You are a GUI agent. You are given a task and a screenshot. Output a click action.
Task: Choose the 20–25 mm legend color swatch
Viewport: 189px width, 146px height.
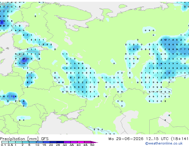pos(53,142)
